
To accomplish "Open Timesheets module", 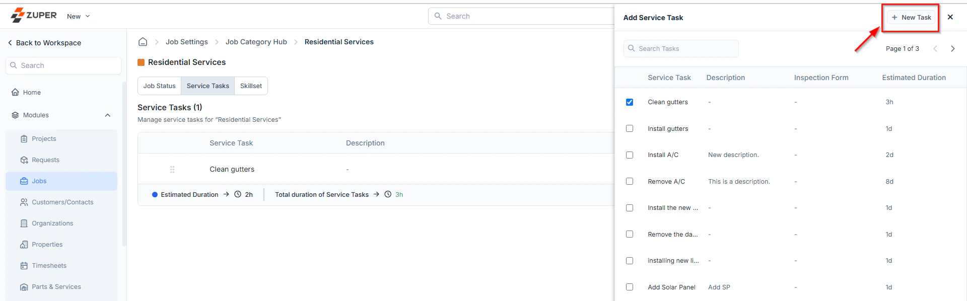I will tap(61, 266).
